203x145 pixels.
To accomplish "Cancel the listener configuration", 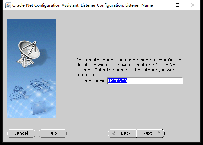I will [21, 133].
